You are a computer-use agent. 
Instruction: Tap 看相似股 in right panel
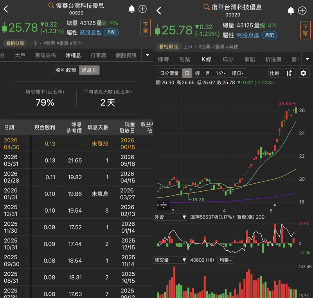[x=169, y=47]
